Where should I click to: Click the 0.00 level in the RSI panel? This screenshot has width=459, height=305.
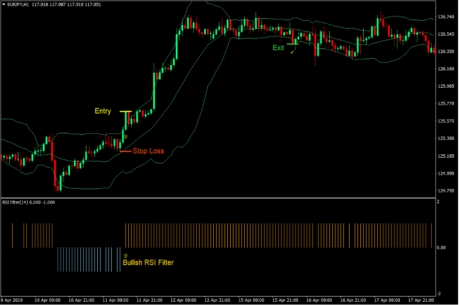[x=441, y=246]
